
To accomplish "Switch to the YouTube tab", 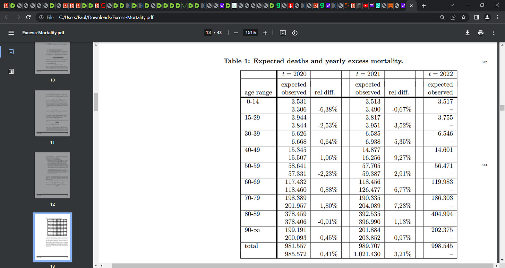I will tap(365, 6).
